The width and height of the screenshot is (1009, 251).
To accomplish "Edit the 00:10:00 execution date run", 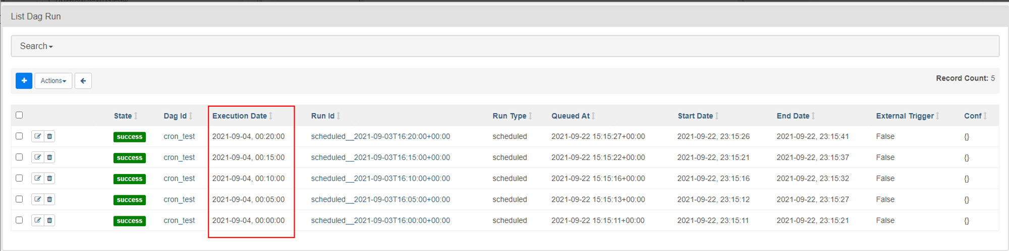I will click(x=37, y=179).
